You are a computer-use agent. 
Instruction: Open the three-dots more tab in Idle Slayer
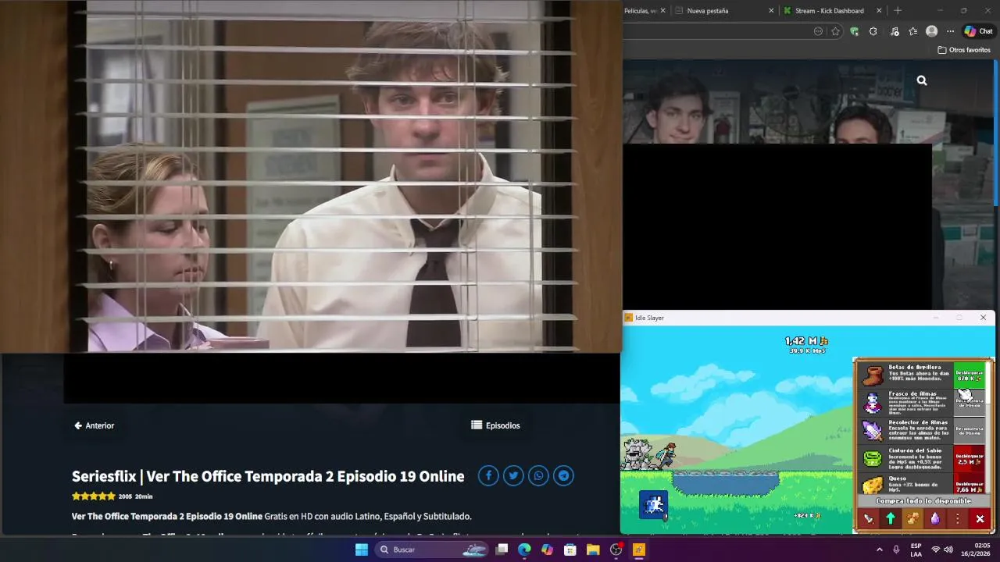click(957, 518)
